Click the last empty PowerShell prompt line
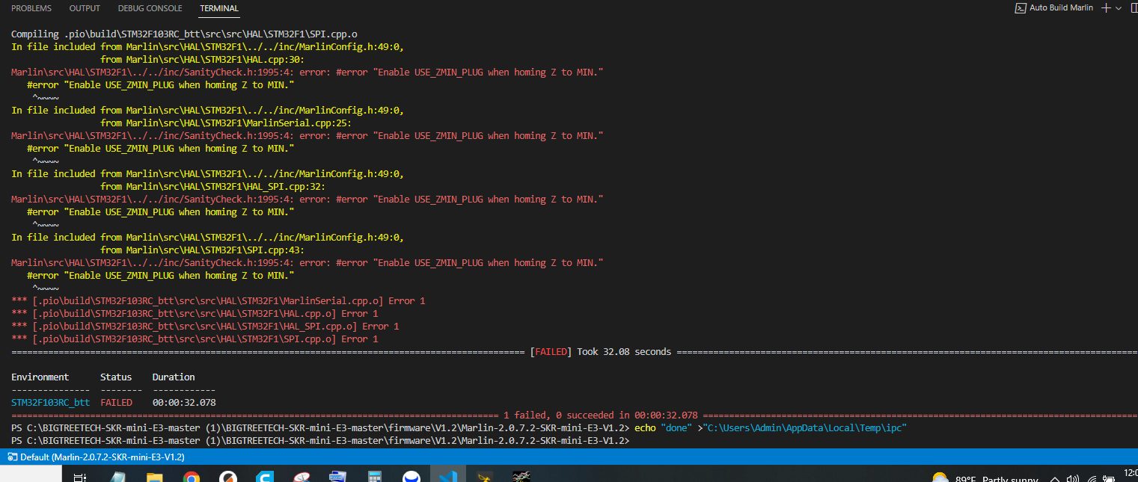 click(x=320, y=440)
